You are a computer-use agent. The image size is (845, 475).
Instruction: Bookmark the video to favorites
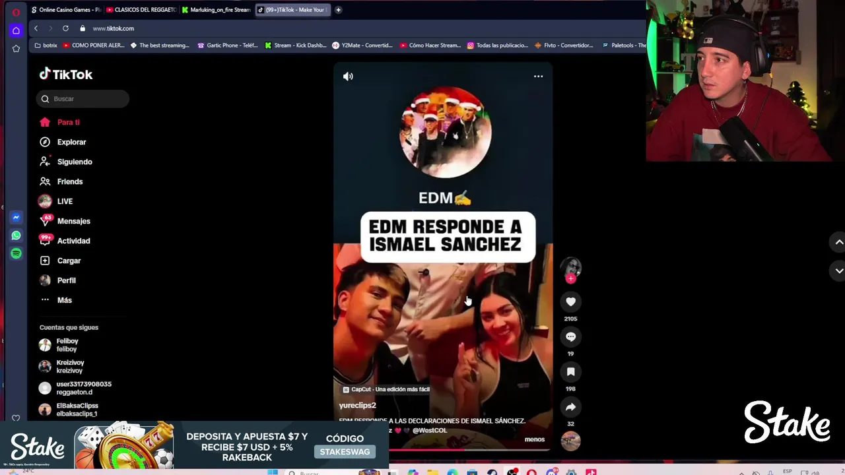click(x=570, y=371)
